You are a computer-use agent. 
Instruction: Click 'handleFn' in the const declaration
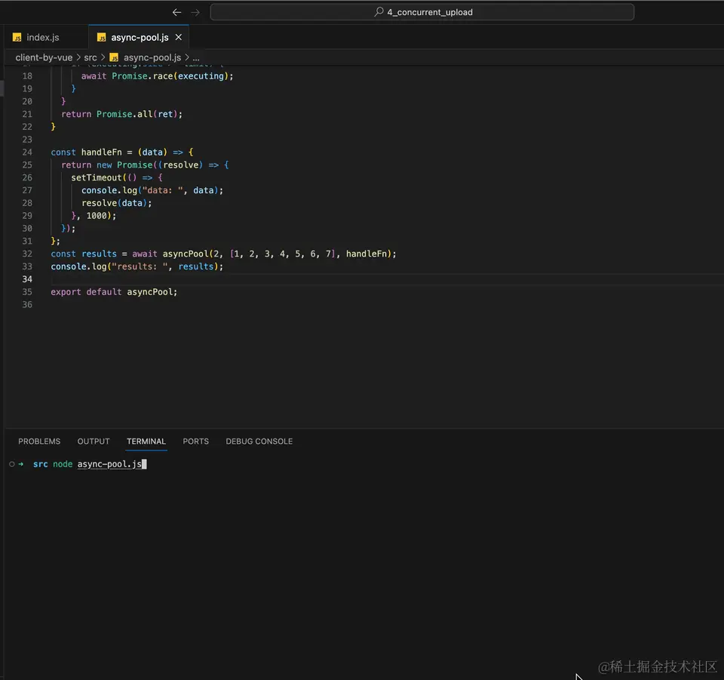102,152
